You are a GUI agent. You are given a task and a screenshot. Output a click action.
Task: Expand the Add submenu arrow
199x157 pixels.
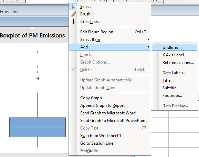click(x=148, y=47)
